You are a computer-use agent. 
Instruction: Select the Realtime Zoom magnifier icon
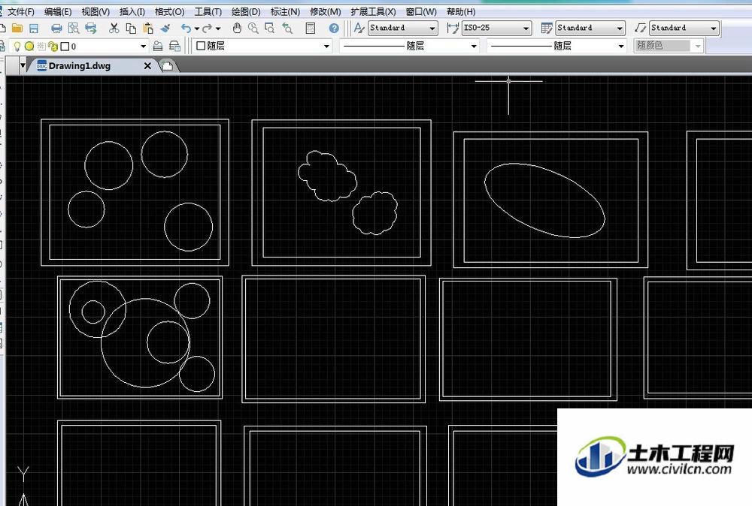[253, 29]
